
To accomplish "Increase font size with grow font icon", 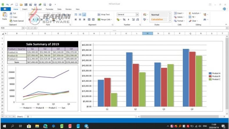I will (x=64, y=14).
